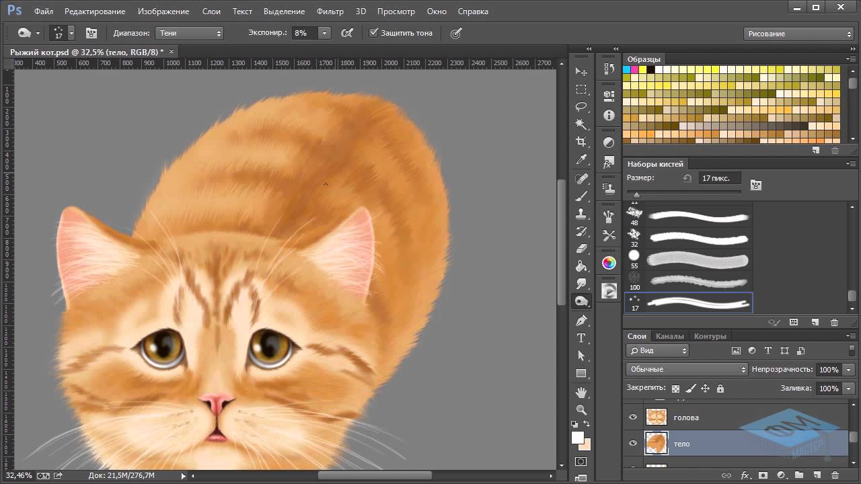The height and width of the screenshot is (484, 861).
Task: Hide the тело layer
Action: point(632,444)
